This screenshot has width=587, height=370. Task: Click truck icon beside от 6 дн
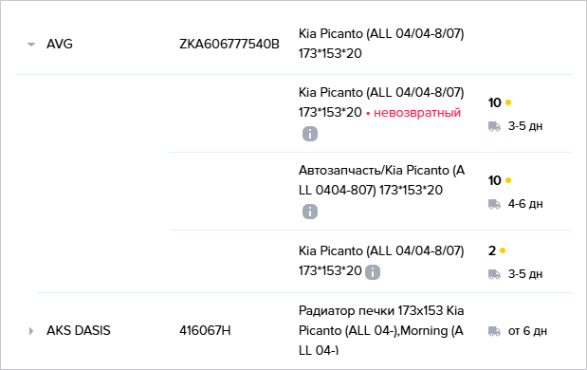click(x=494, y=331)
